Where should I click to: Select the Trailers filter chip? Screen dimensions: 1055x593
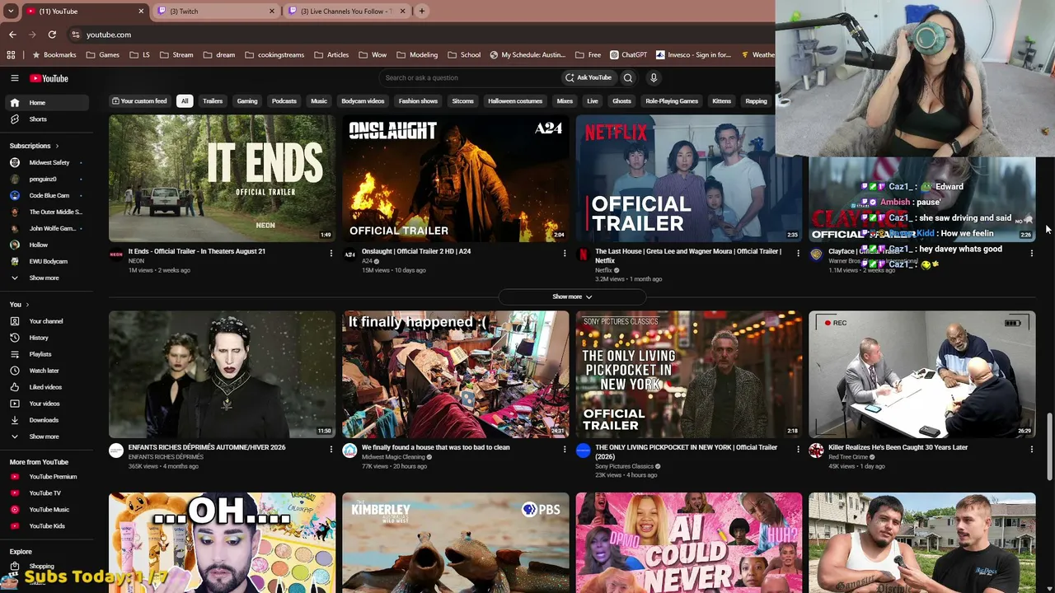click(x=213, y=101)
